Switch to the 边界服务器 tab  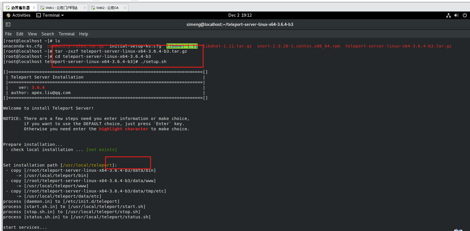click(20, 8)
